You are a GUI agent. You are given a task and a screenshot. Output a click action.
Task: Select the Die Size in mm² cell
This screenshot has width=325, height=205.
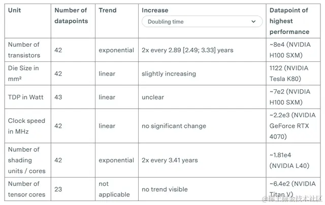click(23, 74)
